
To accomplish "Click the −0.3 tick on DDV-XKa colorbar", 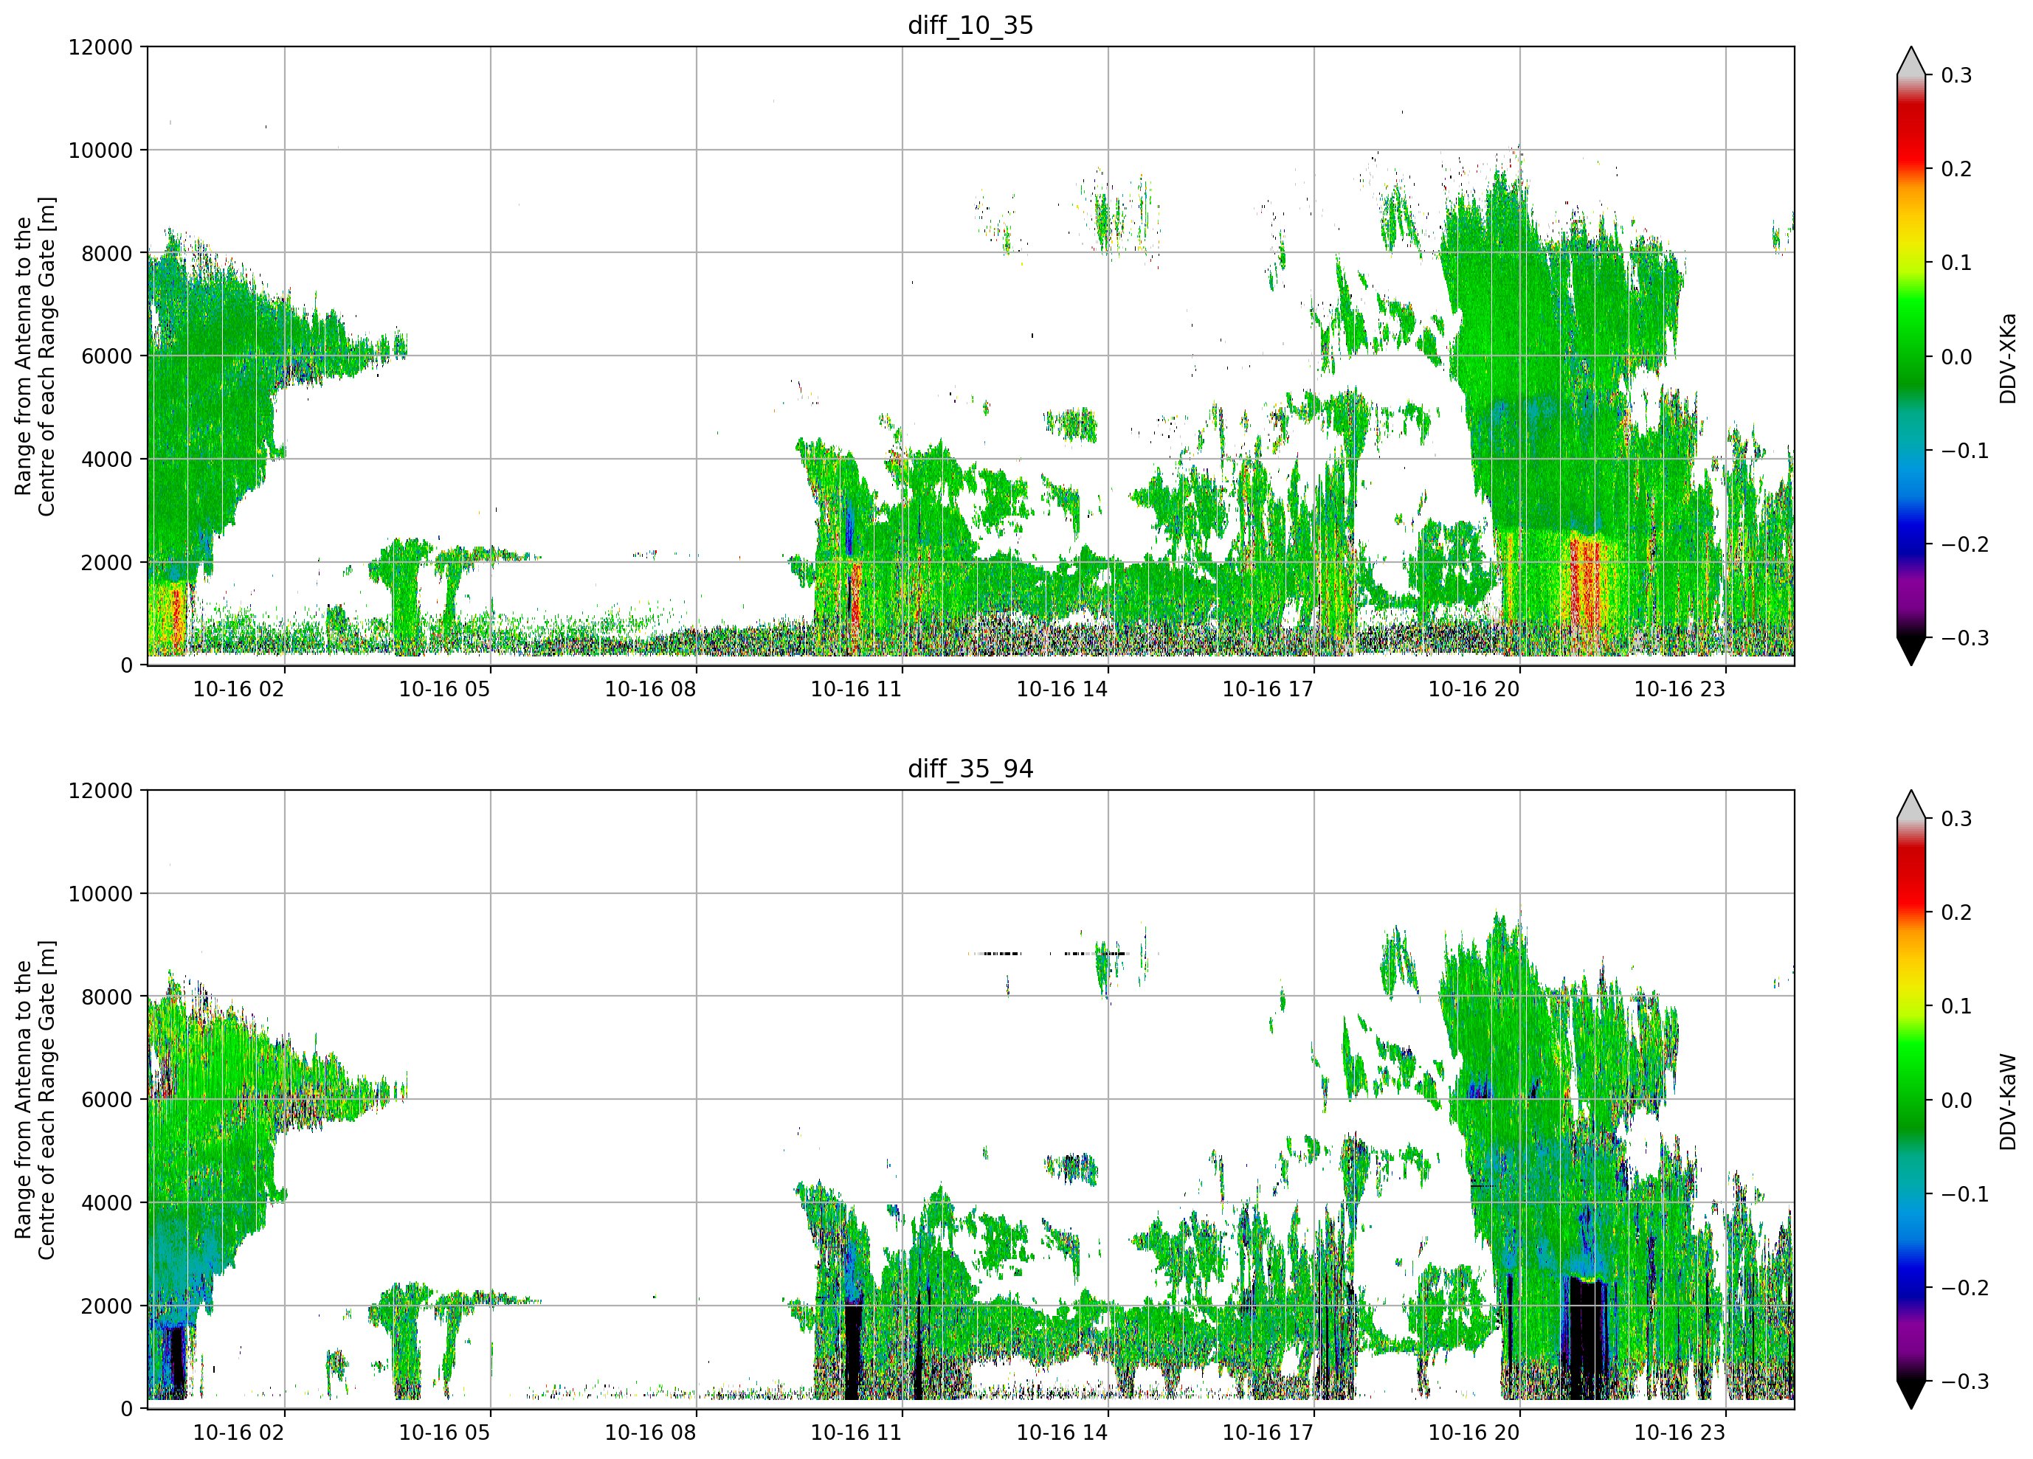I will coord(1965,638).
